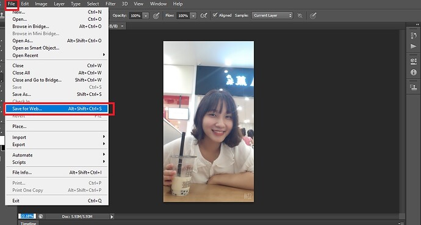
Task: Open the Actions panel play icon
Action: pos(413,46)
